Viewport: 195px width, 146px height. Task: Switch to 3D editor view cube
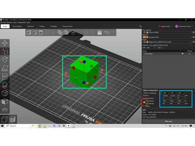tap(5, 119)
